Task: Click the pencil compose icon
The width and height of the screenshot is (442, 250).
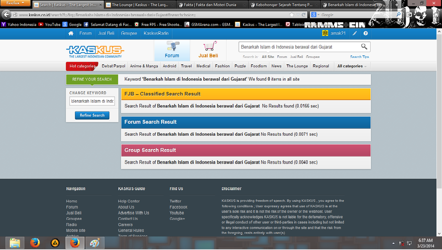Action: pos(355,33)
